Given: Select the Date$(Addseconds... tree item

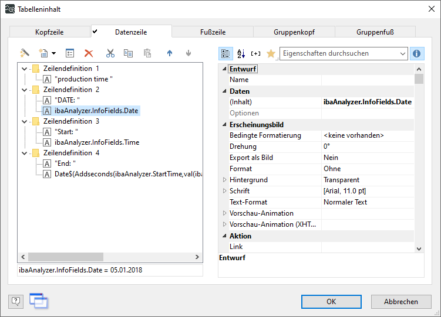Looking at the screenshot, I should pyautogui.click(x=123, y=174).
